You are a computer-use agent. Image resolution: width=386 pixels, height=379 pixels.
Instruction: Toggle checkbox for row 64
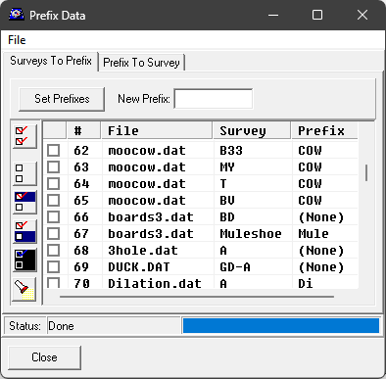click(x=54, y=184)
